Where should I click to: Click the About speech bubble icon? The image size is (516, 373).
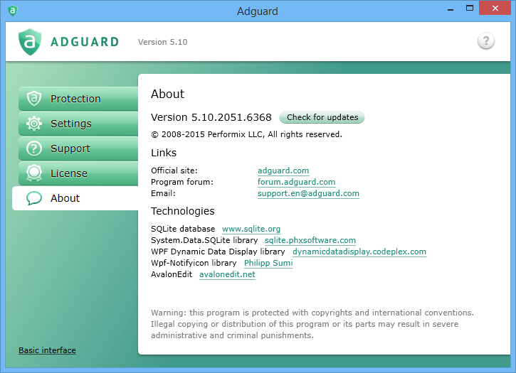click(x=33, y=198)
